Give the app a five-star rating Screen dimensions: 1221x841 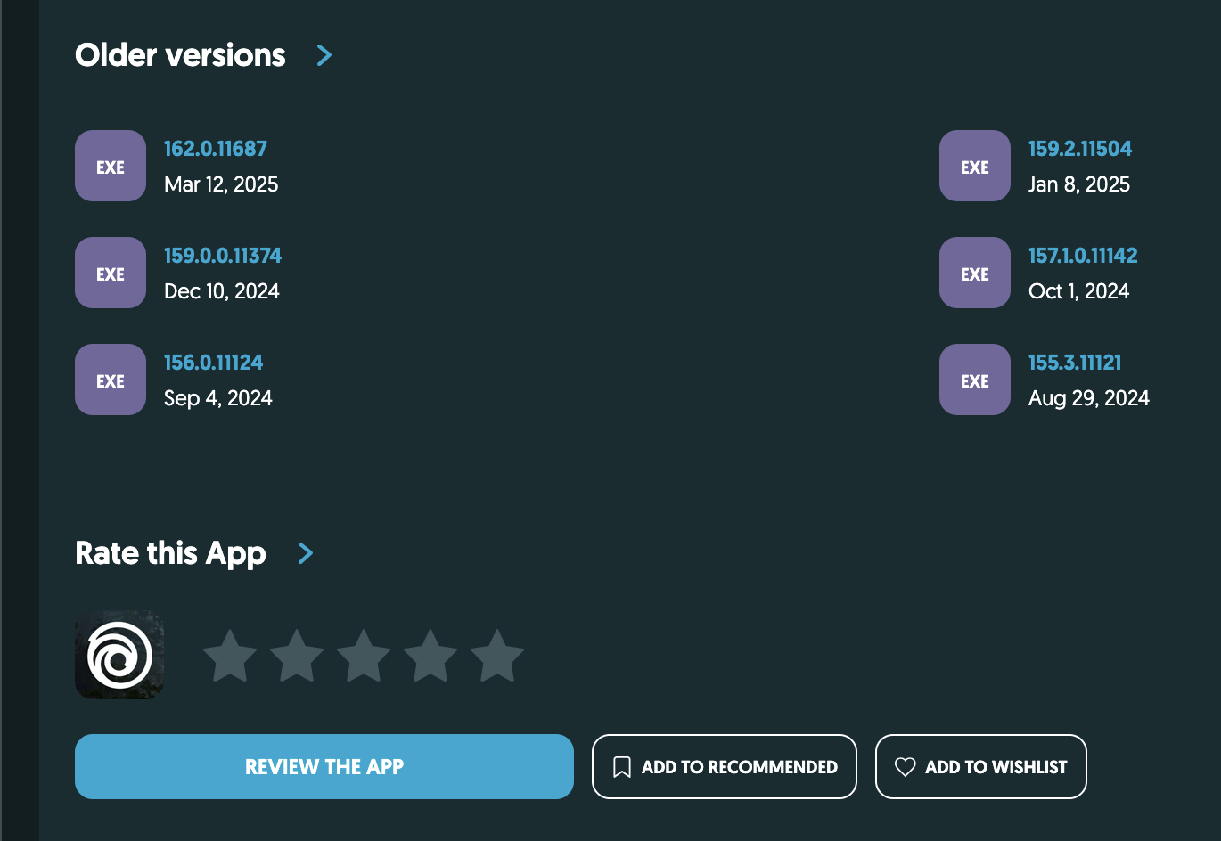pos(497,657)
